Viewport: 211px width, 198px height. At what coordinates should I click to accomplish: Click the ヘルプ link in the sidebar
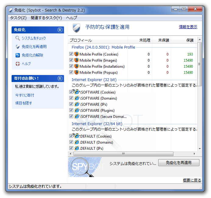coord(26,64)
